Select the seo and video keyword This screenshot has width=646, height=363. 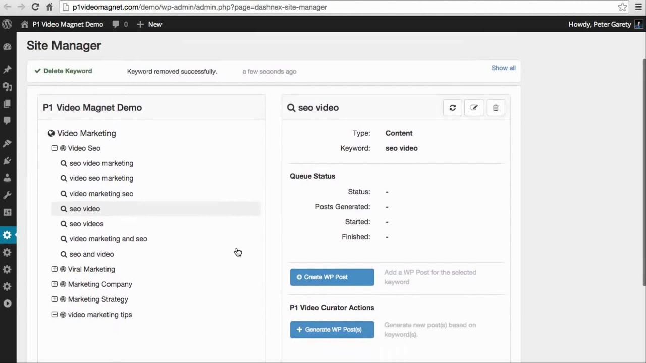tap(91, 254)
